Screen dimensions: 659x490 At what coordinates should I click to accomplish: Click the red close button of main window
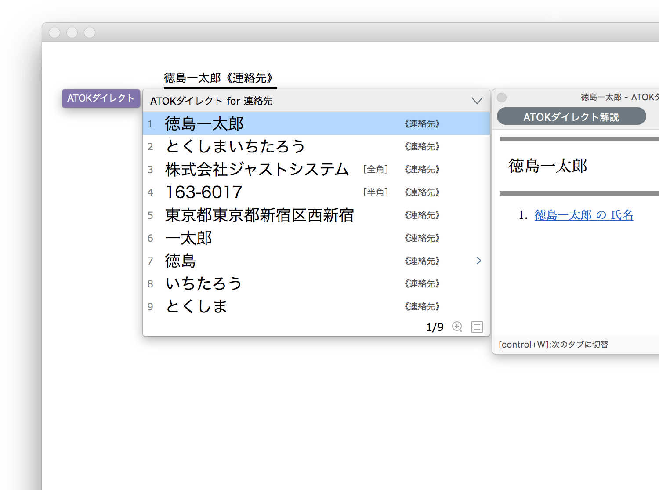(x=54, y=33)
